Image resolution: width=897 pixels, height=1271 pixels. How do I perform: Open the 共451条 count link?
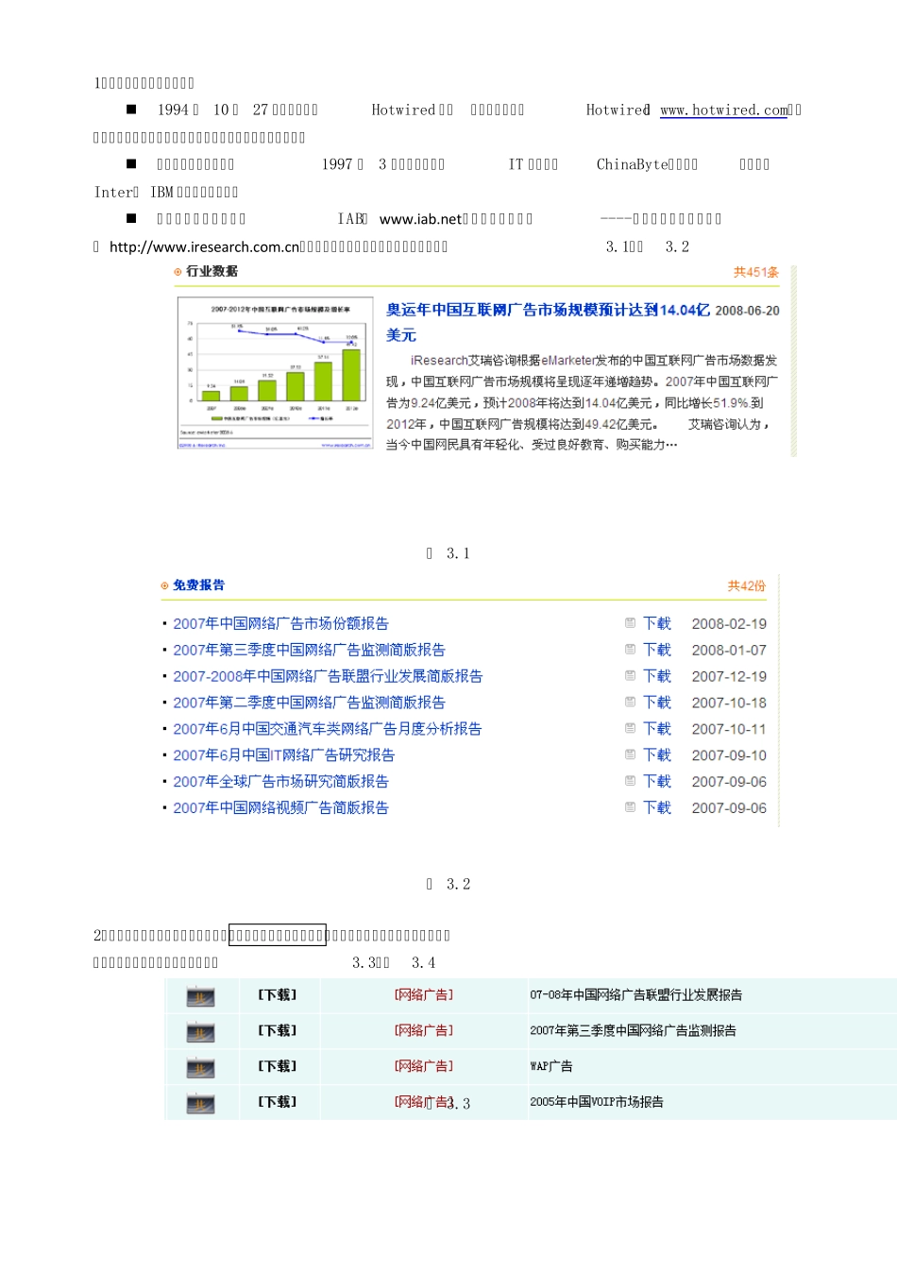point(756,272)
